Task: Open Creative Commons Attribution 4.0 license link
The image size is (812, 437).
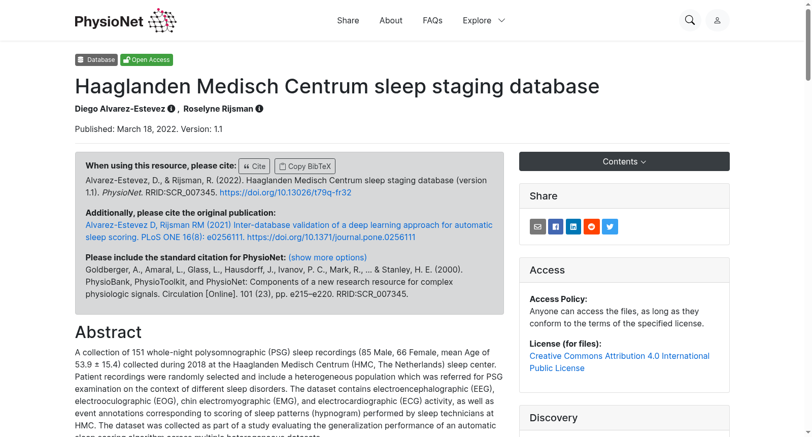Action: pyautogui.click(x=620, y=362)
